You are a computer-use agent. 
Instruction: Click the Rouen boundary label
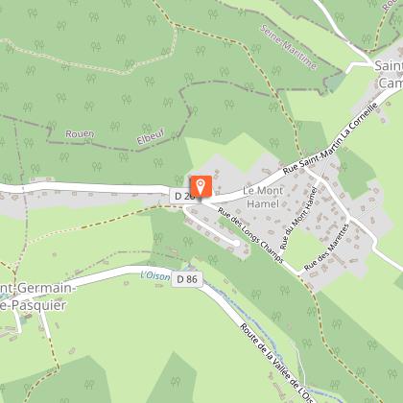(80, 133)
